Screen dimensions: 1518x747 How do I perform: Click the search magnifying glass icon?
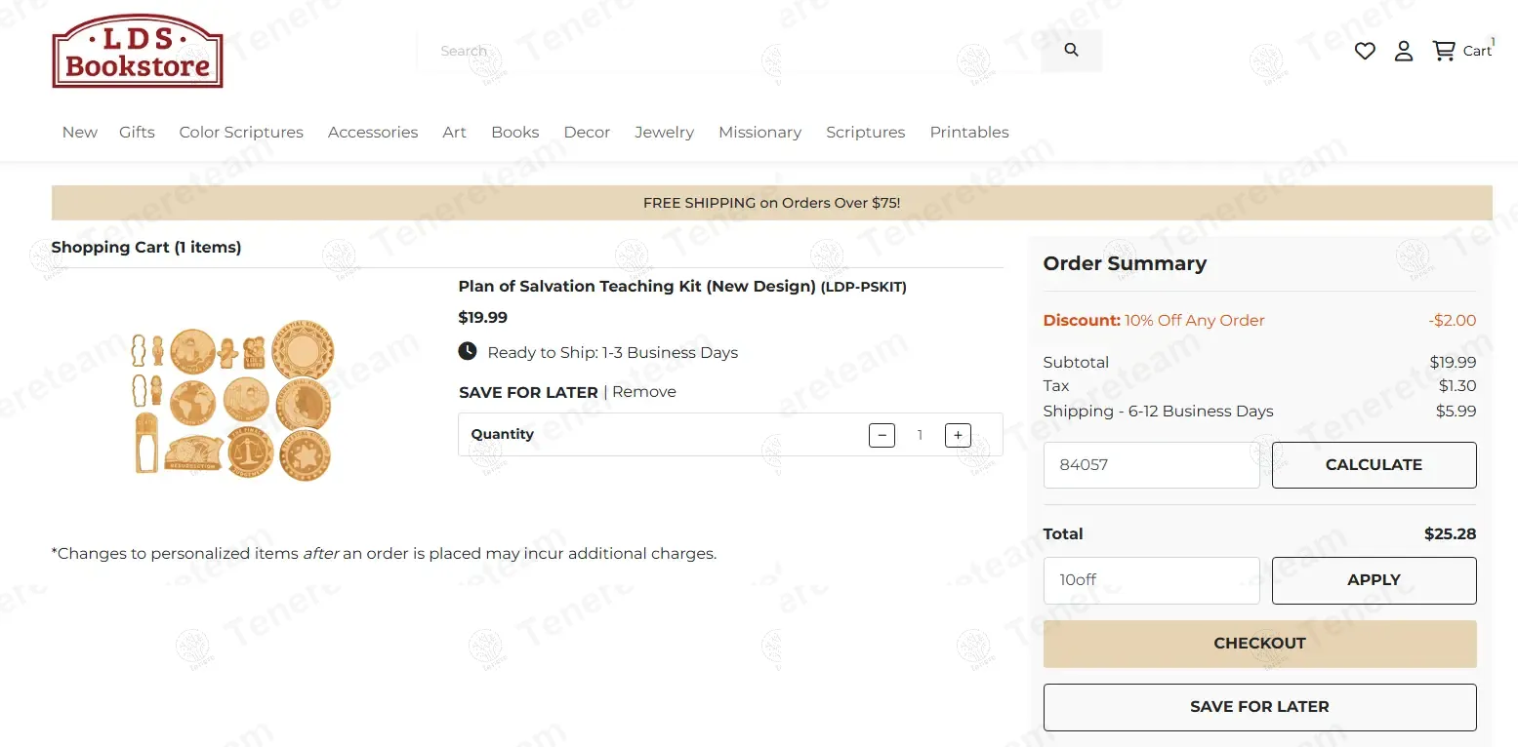(x=1071, y=50)
